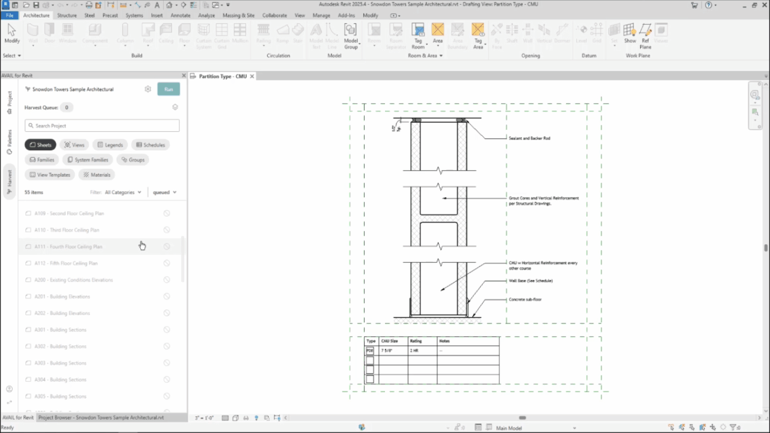The width and height of the screenshot is (770, 433).
Task: Click the layers icon beside Harvest Queue
Action: point(175,107)
